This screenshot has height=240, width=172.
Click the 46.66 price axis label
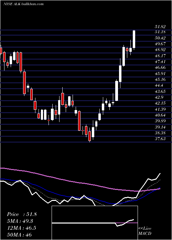click(160, 68)
